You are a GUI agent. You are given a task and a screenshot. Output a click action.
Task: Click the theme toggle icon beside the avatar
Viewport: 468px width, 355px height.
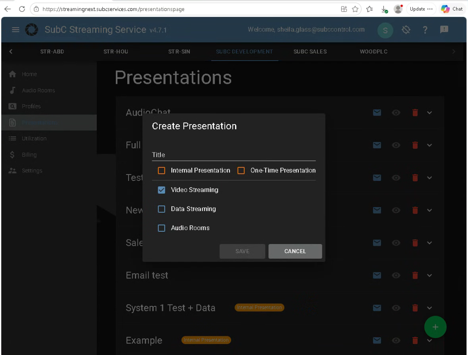(406, 30)
